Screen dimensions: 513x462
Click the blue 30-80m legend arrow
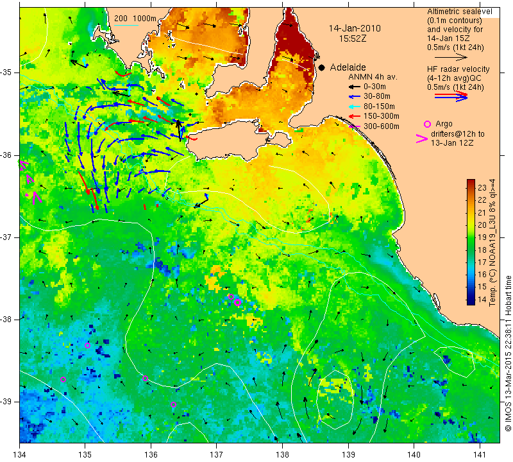(x=354, y=97)
